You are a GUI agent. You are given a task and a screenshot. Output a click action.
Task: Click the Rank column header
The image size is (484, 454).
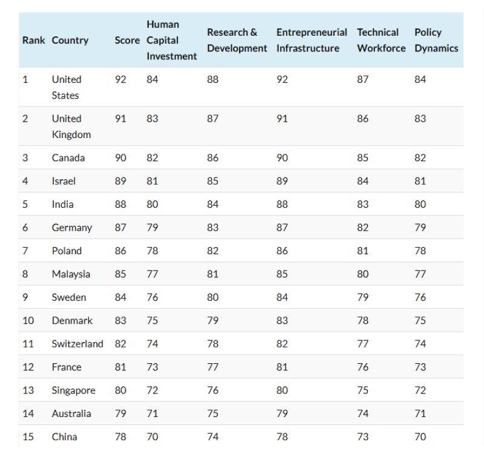[x=33, y=40]
